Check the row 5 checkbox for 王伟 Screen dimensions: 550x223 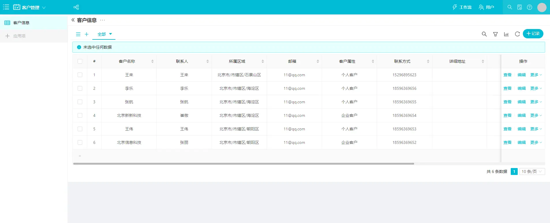pyautogui.click(x=80, y=129)
